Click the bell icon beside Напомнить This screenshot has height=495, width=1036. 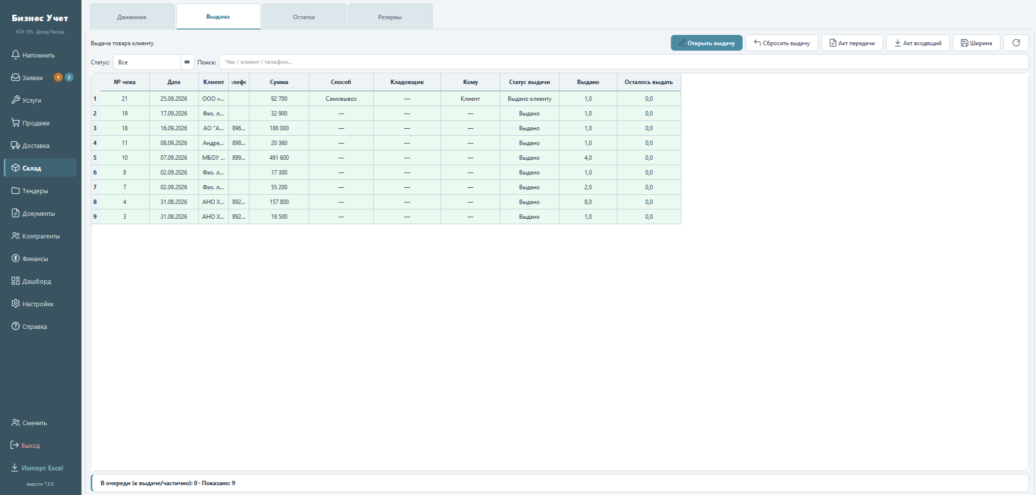click(16, 55)
